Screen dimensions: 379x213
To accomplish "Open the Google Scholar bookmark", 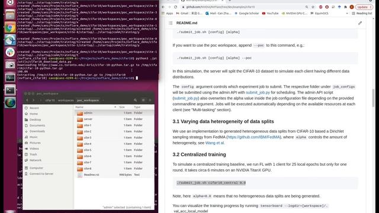I will click(246, 13).
